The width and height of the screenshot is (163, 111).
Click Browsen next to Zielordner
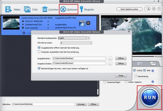[81, 104]
